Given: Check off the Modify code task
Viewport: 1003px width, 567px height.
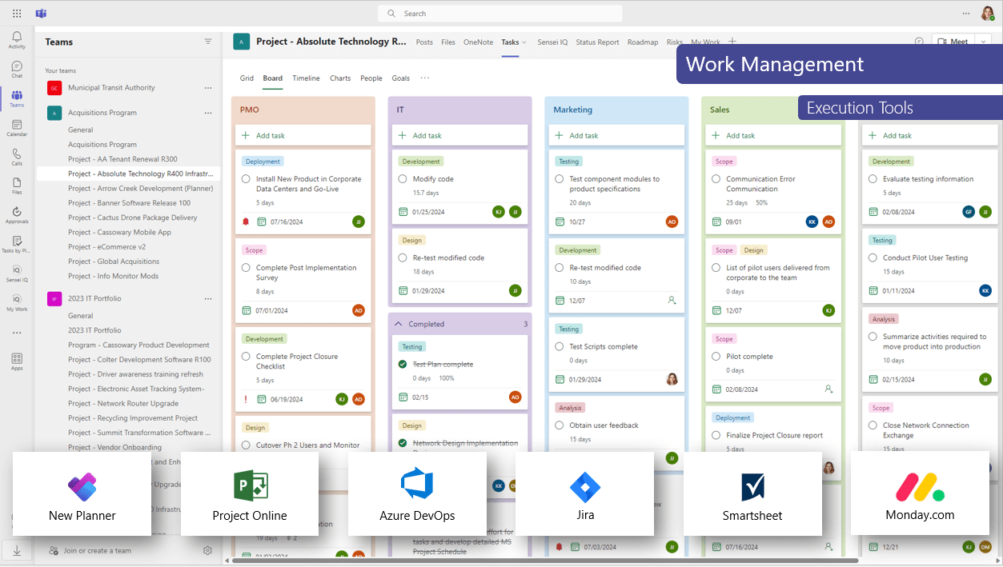Looking at the screenshot, I should (x=403, y=179).
